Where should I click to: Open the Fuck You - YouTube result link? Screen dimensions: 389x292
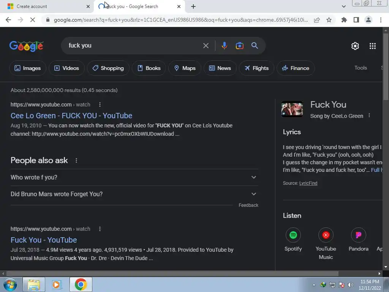(x=44, y=240)
